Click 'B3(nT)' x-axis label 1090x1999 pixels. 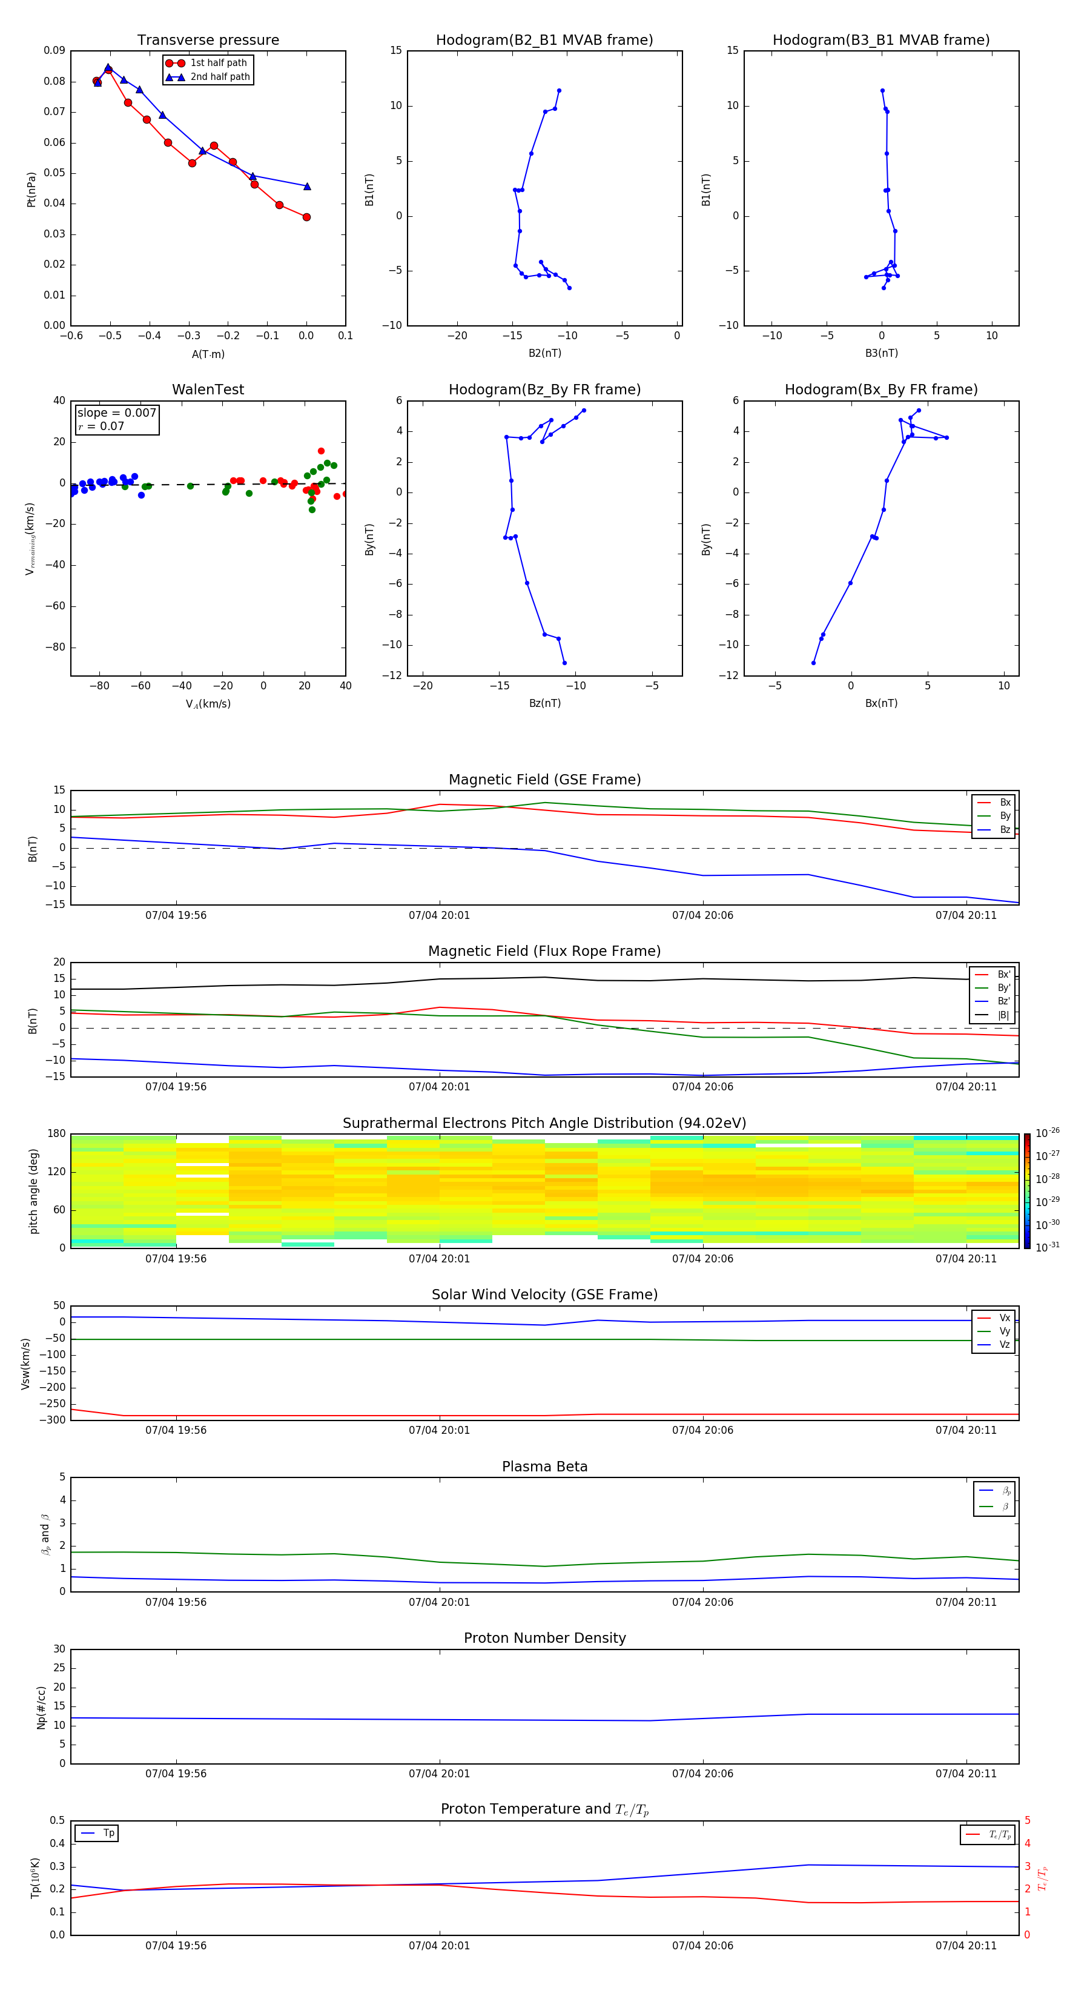(881, 354)
